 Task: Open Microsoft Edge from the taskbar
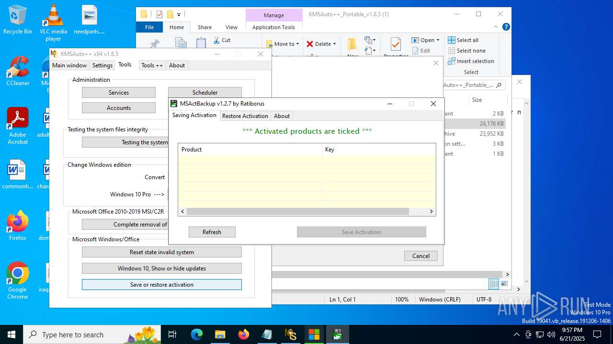coord(197,334)
